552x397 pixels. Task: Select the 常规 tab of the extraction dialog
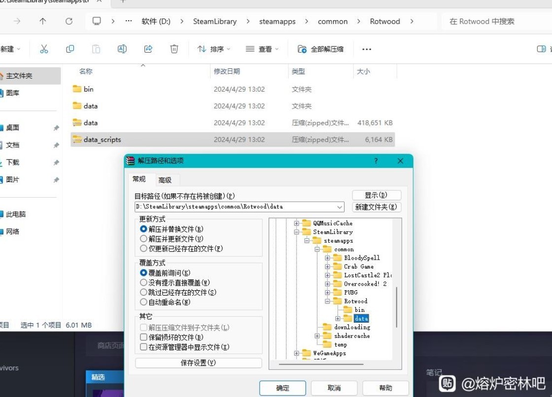click(x=139, y=179)
